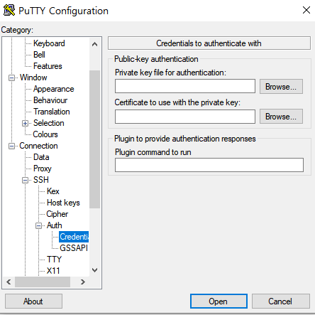The image size is (315, 315).
Task: Select the Auth tree item
Action: (x=55, y=225)
